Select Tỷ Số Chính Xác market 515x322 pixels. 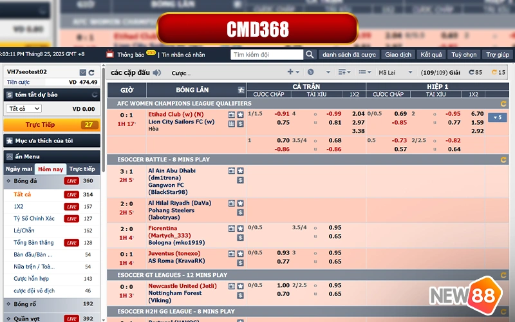(34, 219)
